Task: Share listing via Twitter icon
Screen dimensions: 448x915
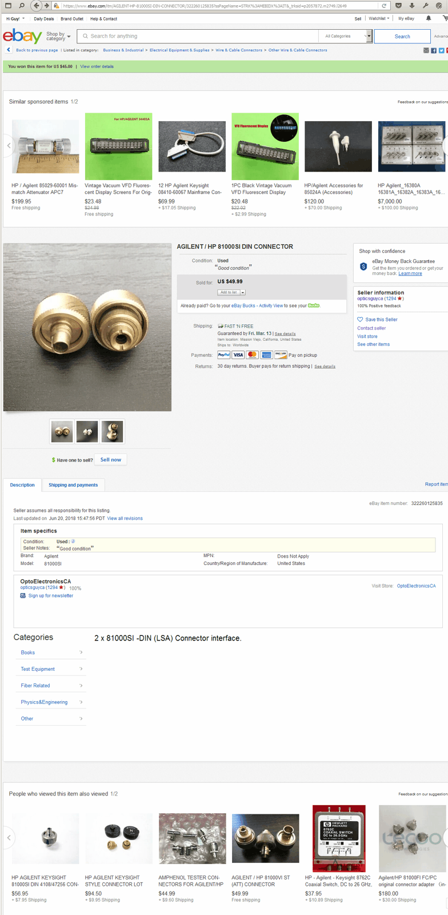Action: click(442, 50)
